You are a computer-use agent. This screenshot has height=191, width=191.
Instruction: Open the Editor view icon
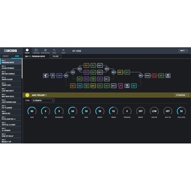27,51
